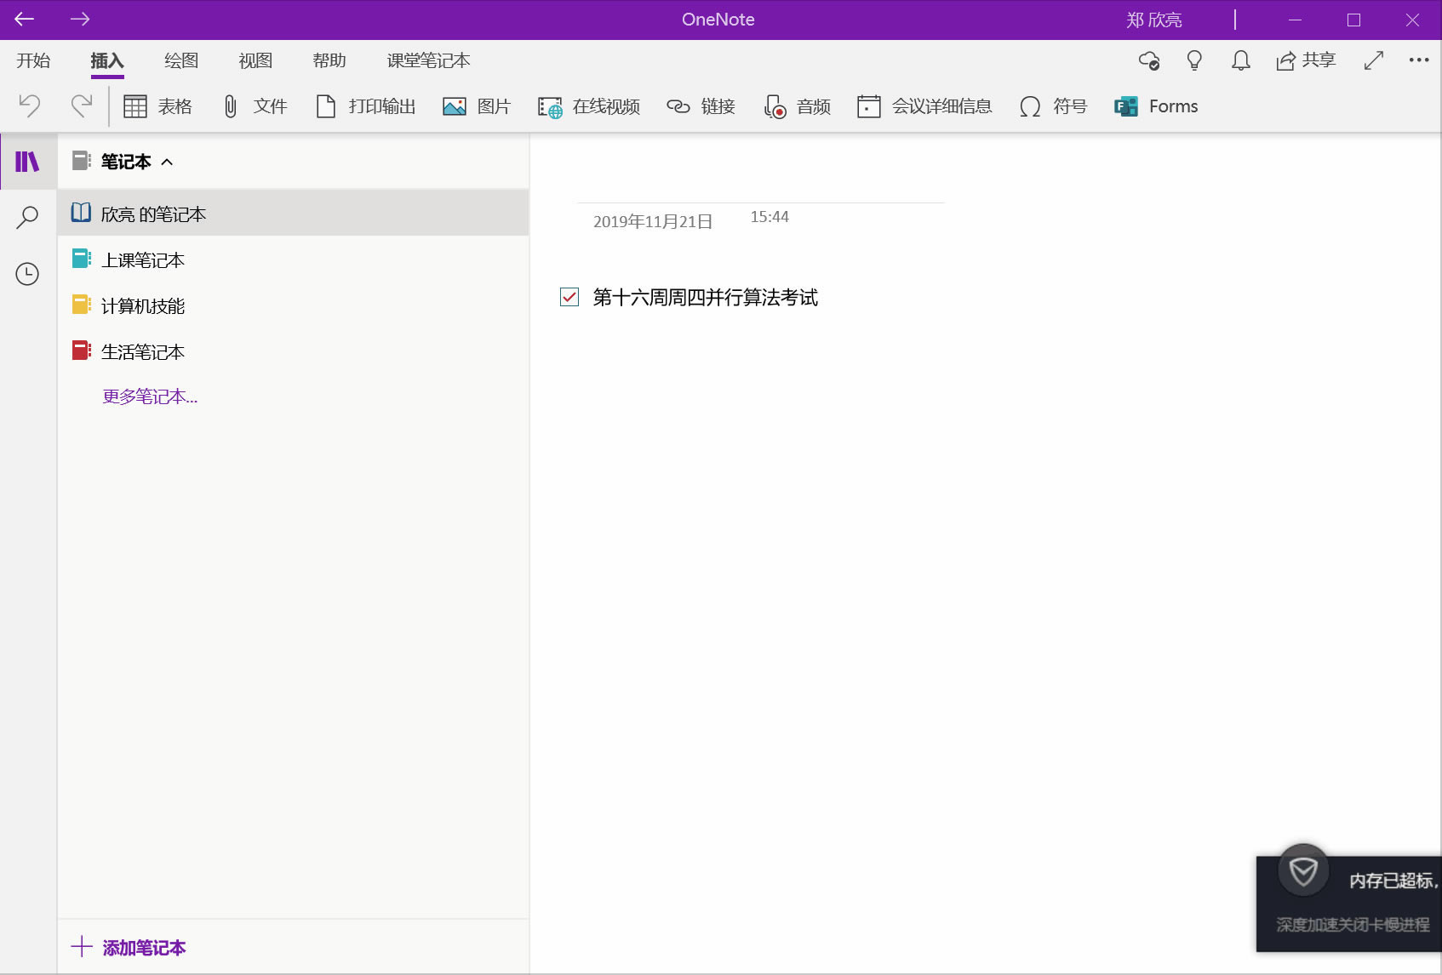Uncheck the 并行算法考试 to-do checkbox

tap(569, 297)
